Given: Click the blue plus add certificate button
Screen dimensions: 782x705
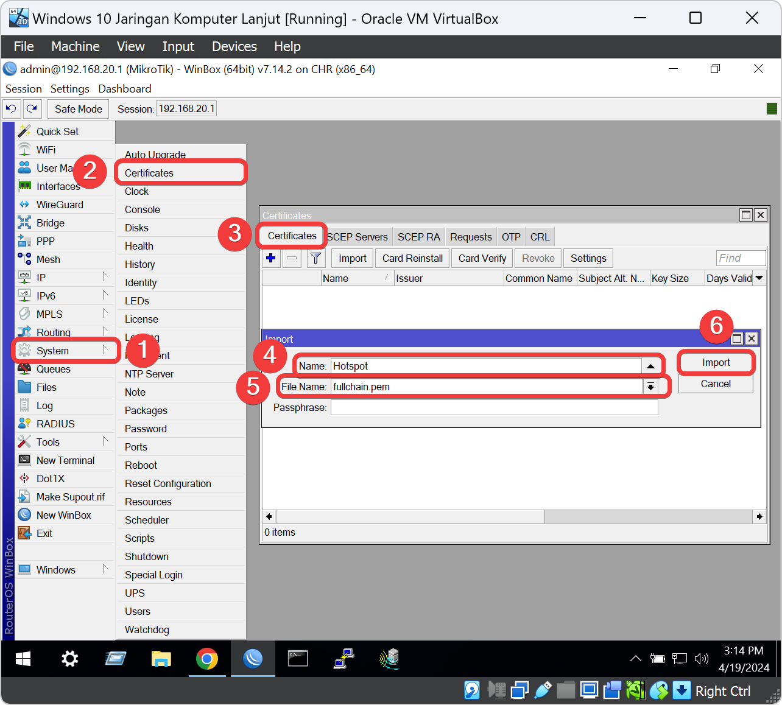Looking at the screenshot, I should 271,258.
